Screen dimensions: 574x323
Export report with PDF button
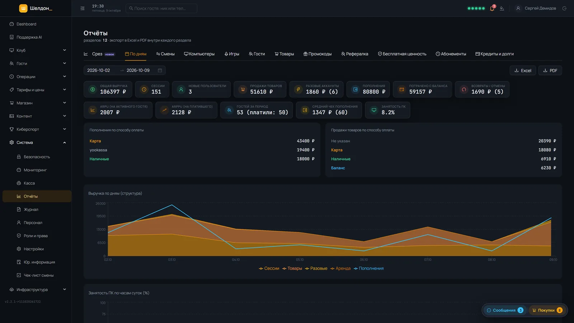pos(550,70)
